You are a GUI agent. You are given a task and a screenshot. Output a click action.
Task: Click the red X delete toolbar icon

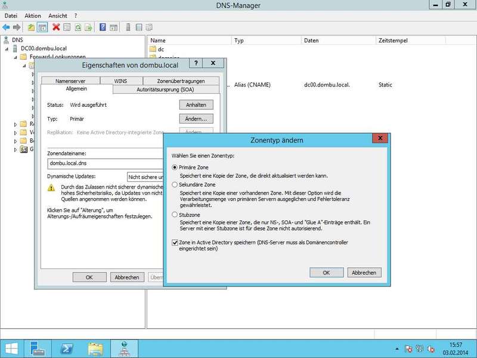[x=56, y=27]
